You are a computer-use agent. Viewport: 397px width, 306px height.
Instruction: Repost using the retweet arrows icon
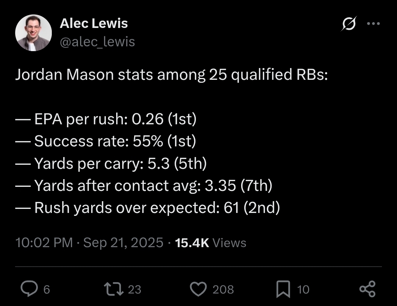point(114,289)
